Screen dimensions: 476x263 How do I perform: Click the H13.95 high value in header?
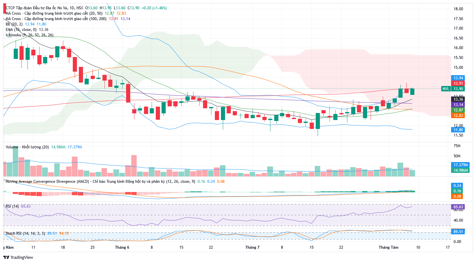click(x=106, y=8)
